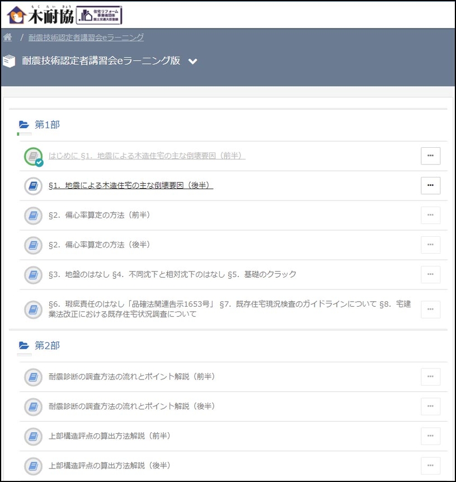The width and height of the screenshot is (456, 482).
Task: Click book icon for 上部構造評点の算出方法解説（後半）
Action: (34, 466)
